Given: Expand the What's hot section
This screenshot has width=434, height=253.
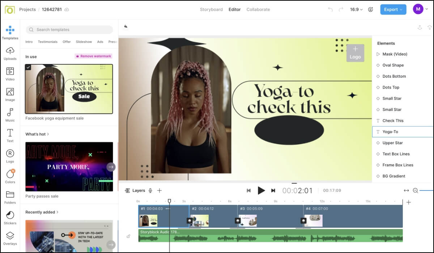Looking at the screenshot, I should point(37,134).
